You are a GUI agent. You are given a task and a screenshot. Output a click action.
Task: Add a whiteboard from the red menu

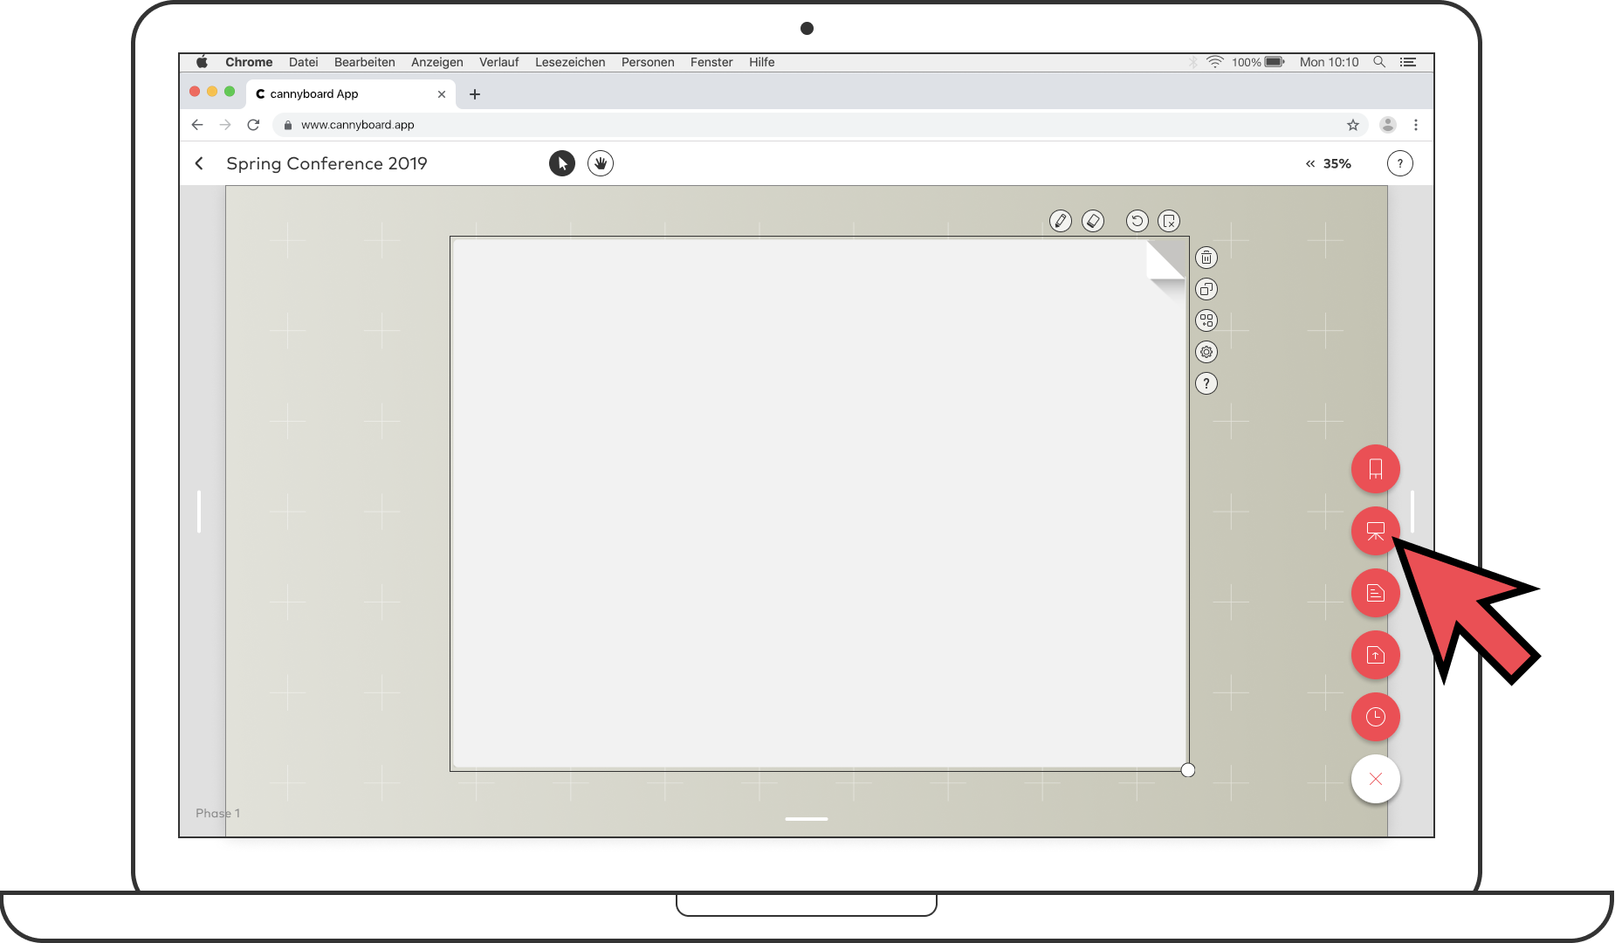click(x=1376, y=531)
